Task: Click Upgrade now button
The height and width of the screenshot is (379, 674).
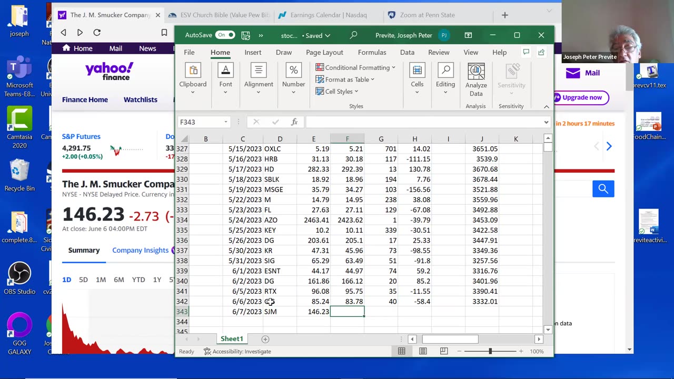Action: click(x=581, y=97)
